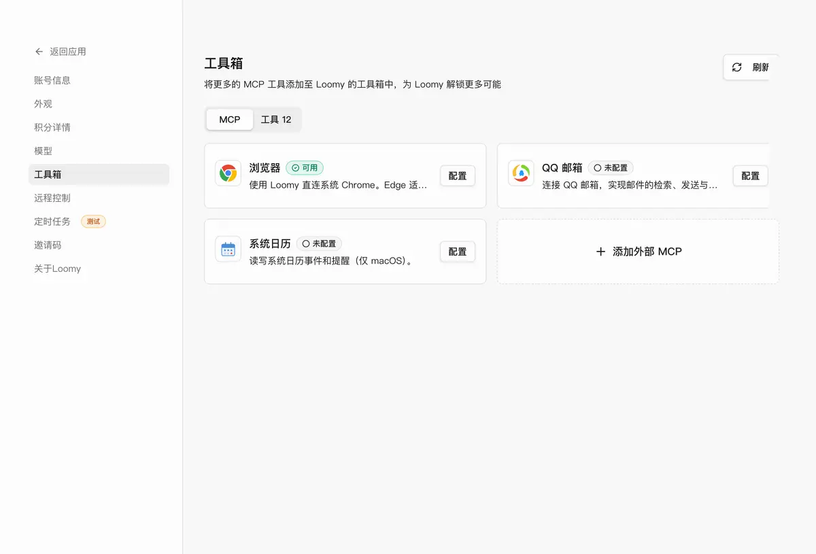Image resolution: width=816 pixels, height=554 pixels.
Task: Click the QQ Mail logo icon
Action: tap(521, 173)
